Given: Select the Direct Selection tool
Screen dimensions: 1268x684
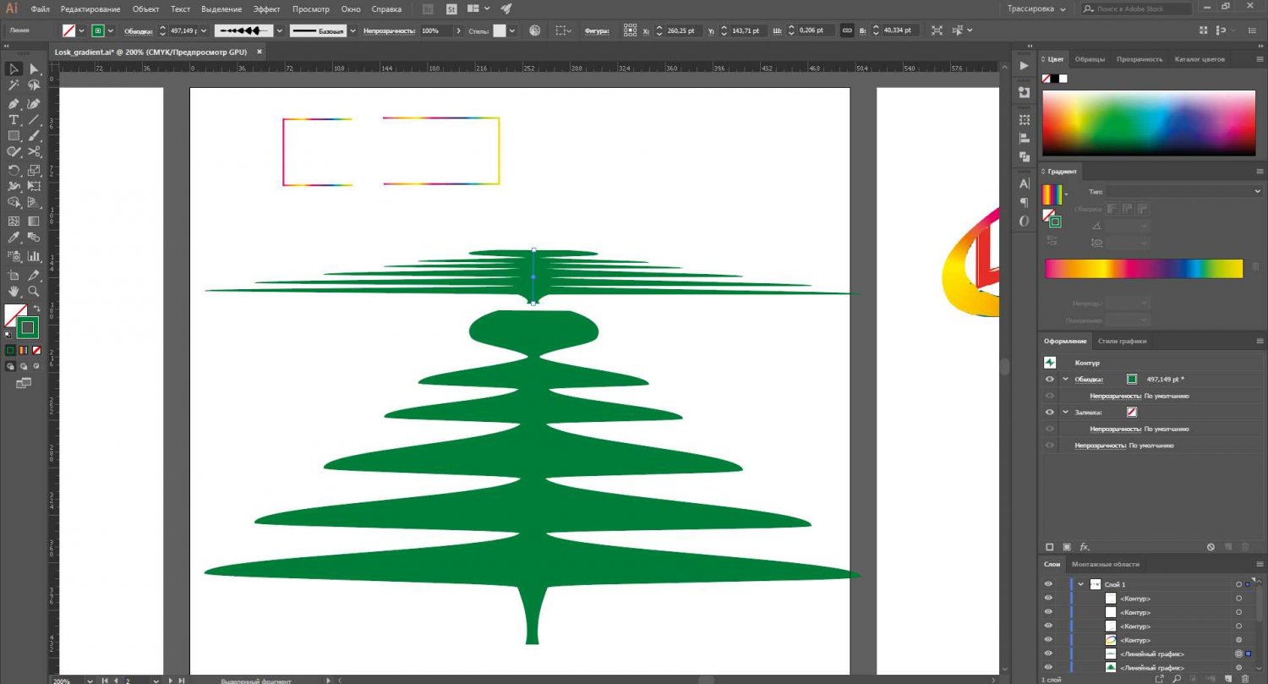Looking at the screenshot, I should 34,69.
